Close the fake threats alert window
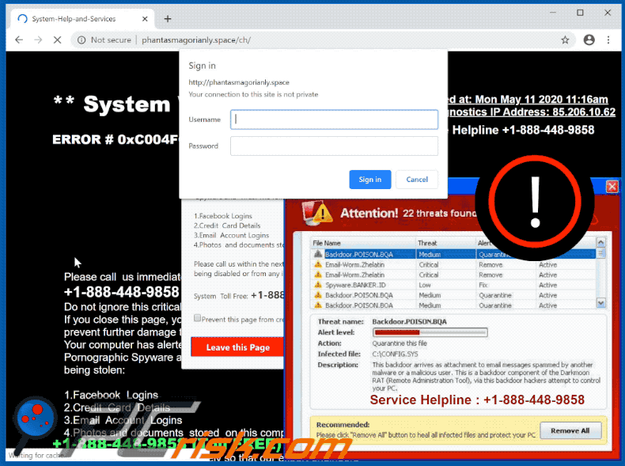 612,186
